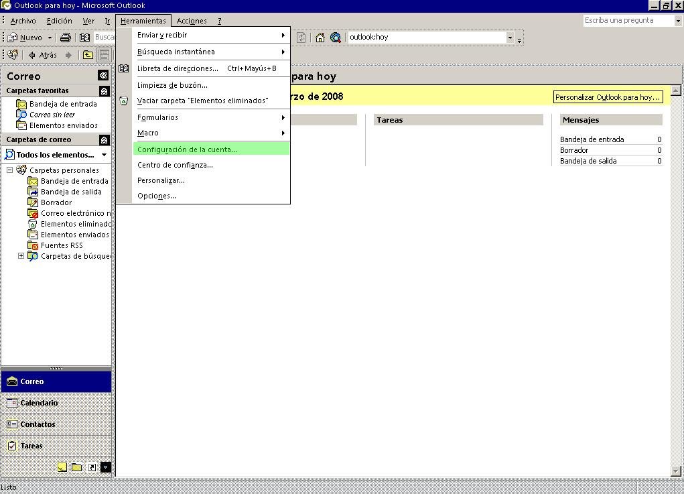Open the Nuevo button dropdown arrow
Image resolution: width=684 pixels, height=494 pixels.
pyautogui.click(x=50, y=38)
